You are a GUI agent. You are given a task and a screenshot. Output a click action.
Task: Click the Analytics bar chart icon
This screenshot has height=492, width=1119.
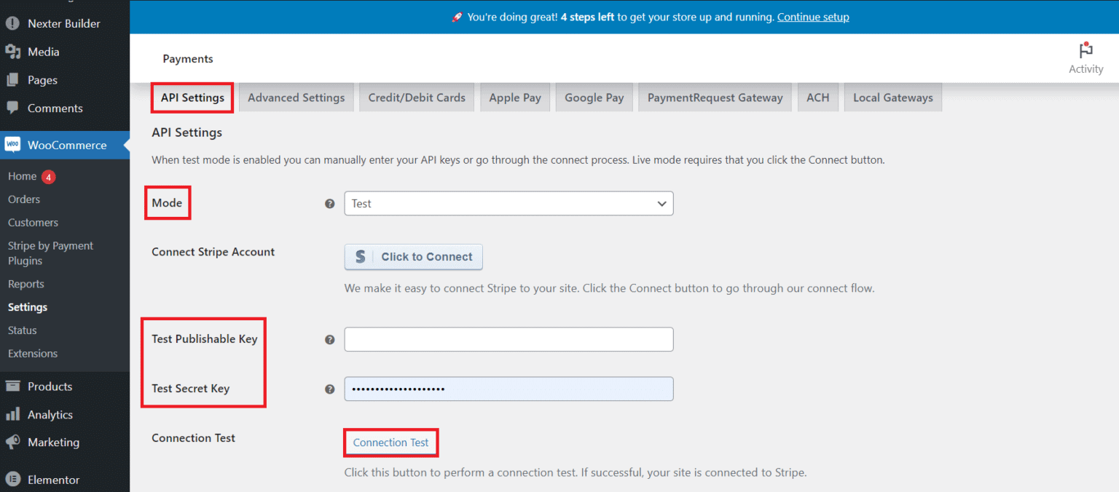pos(12,415)
